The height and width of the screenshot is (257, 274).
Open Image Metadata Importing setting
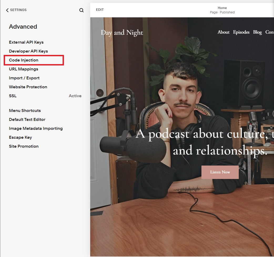click(36, 128)
